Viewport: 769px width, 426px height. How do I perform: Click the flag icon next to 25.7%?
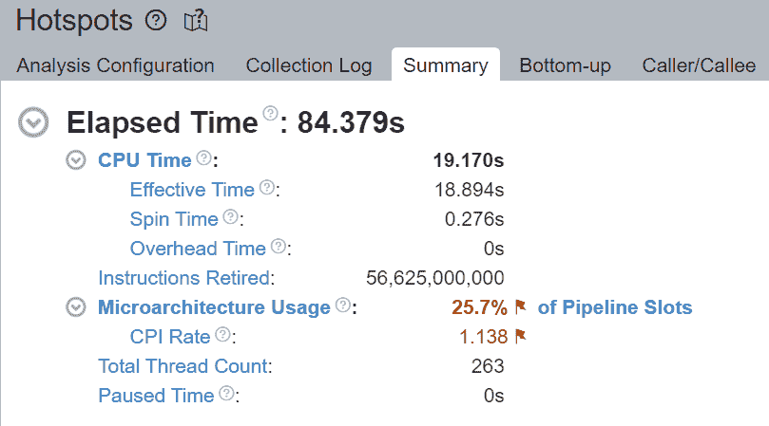[520, 307]
